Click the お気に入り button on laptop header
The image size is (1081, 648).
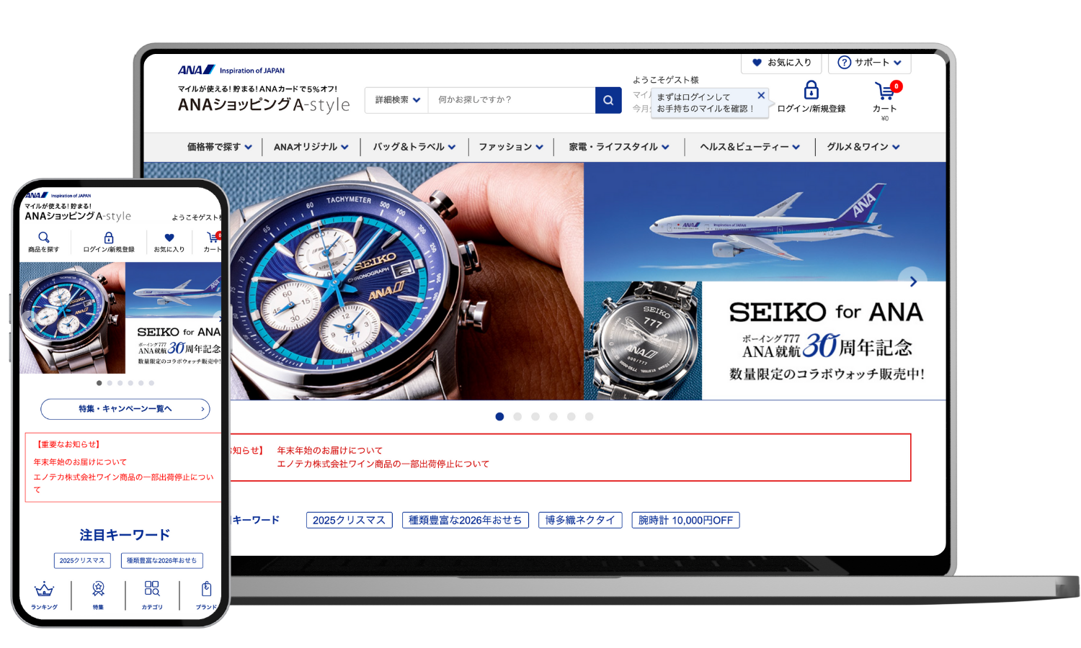coord(781,63)
